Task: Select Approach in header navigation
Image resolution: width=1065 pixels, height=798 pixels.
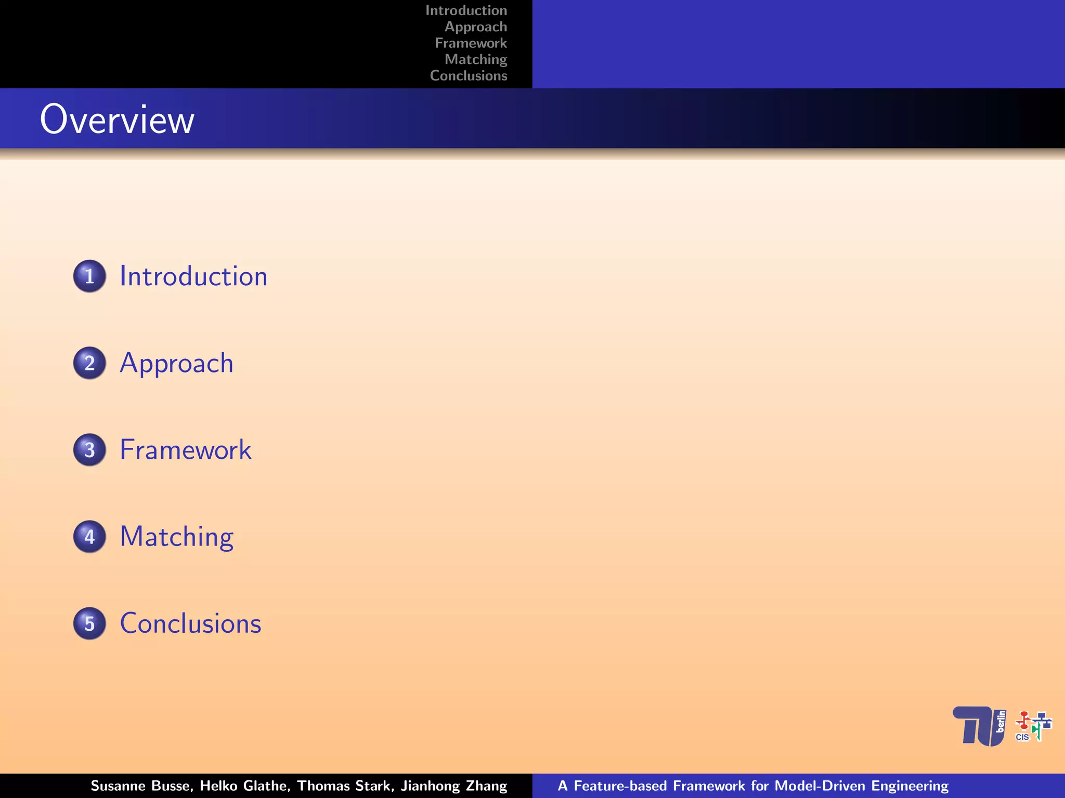Action: coord(475,26)
